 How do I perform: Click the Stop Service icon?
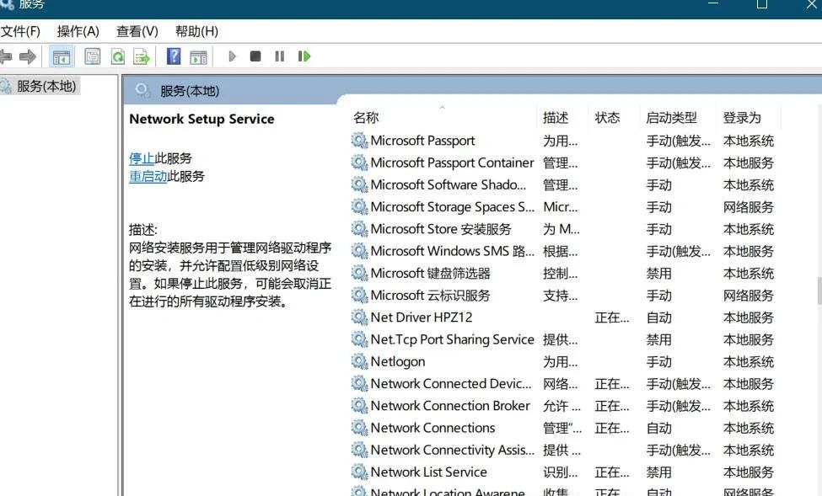click(x=255, y=56)
